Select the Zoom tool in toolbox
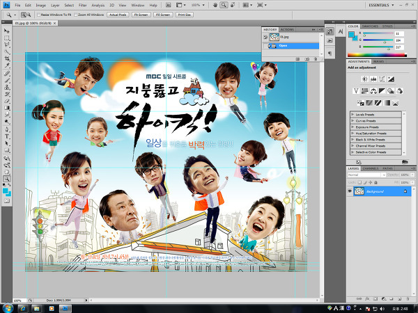The height and width of the screenshot is (313, 418). (x=7, y=179)
